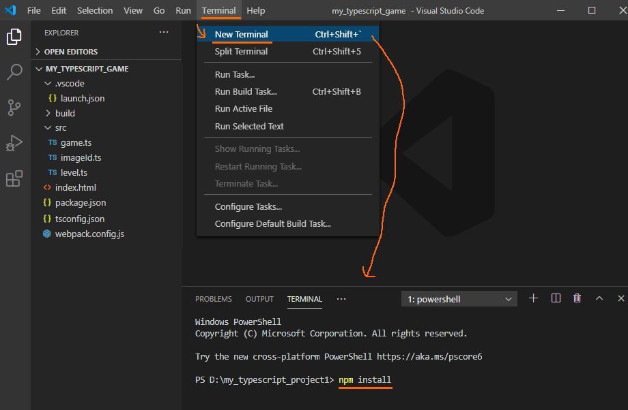This screenshot has height=410, width=628.
Task: Open Explorer more actions ellipsis
Action: [x=164, y=33]
